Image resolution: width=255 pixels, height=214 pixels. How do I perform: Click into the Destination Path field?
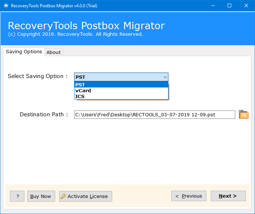point(155,115)
